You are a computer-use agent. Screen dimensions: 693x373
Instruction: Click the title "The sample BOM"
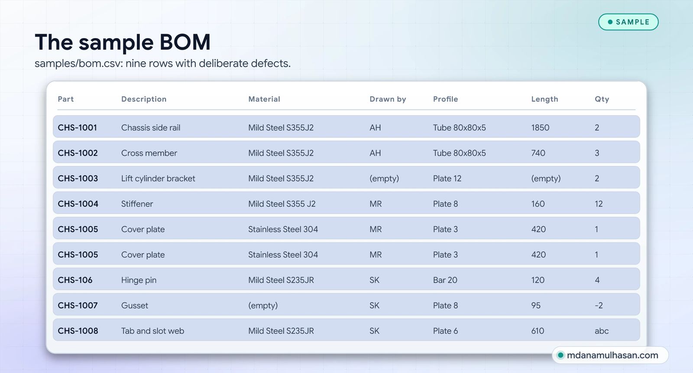123,42
